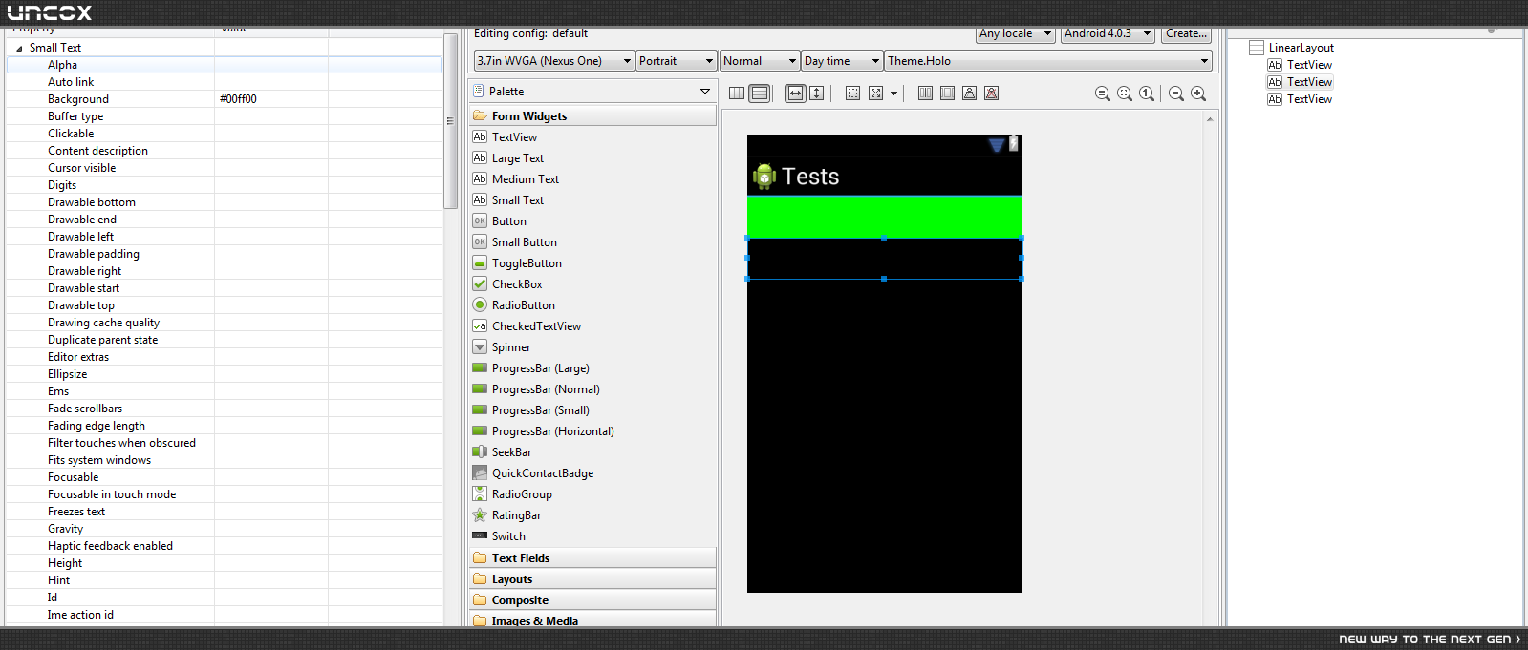Click the zoom to fit icon

[1125, 94]
